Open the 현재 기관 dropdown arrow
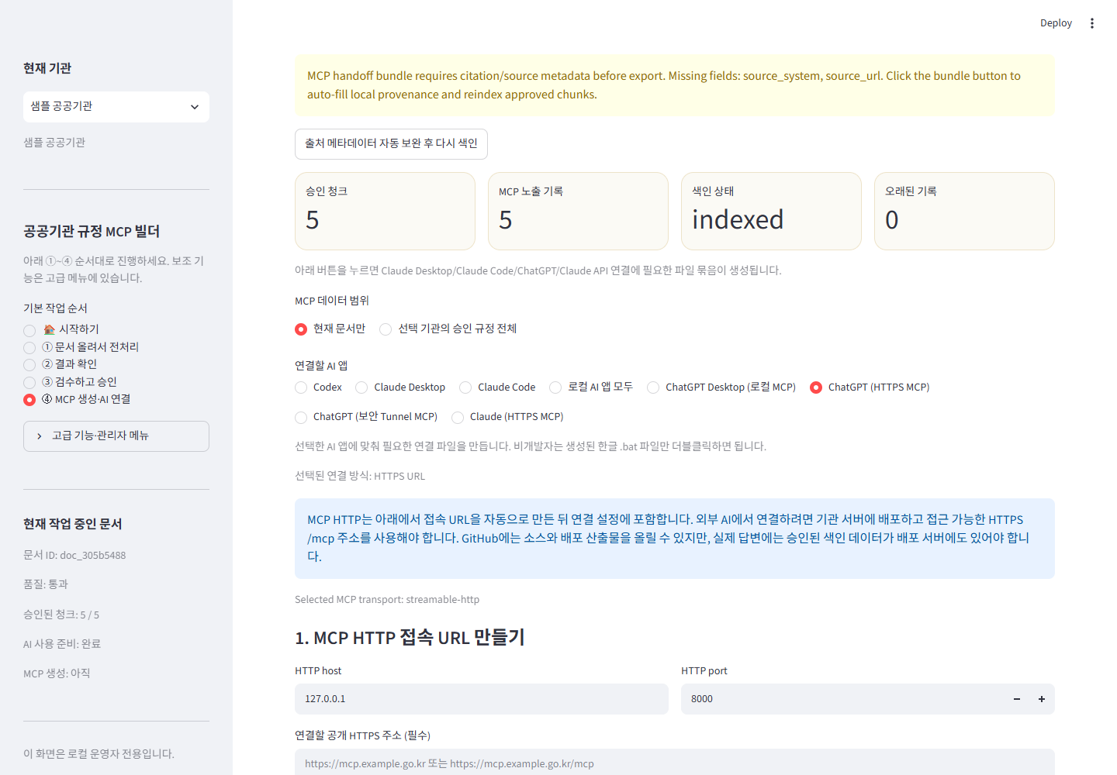This screenshot has width=1117, height=775. tap(195, 107)
